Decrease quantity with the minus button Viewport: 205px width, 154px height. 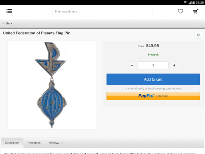tap(132, 65)
